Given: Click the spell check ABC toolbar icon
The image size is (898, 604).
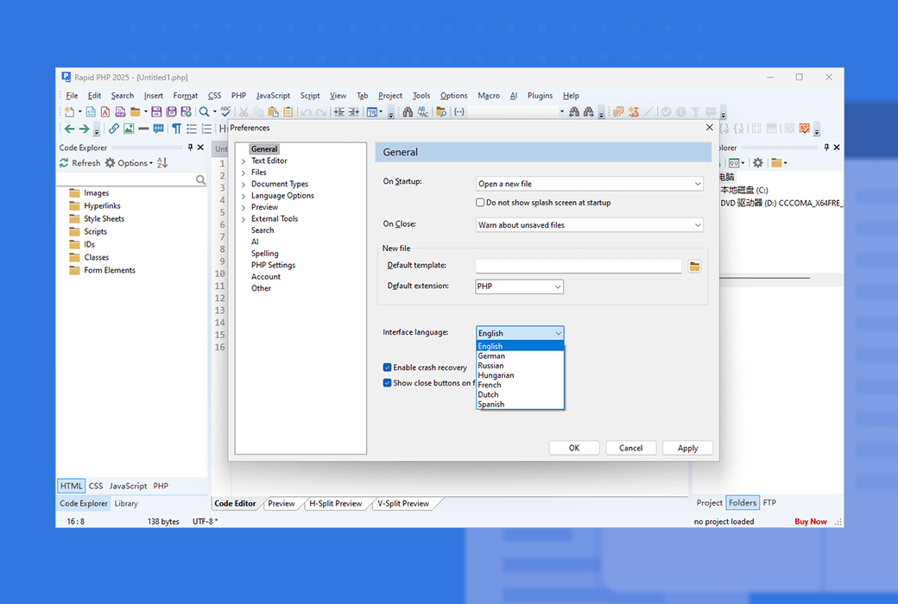Looking at the screenshot, I should [225, 111].
